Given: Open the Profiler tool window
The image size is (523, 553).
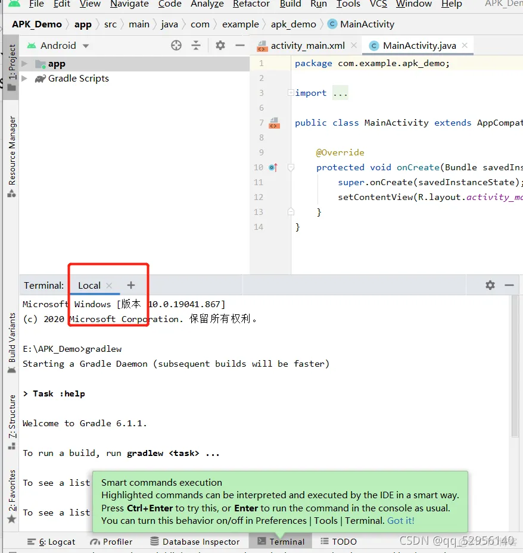Looking at the screenshot, I should click(x=111, y=542).
